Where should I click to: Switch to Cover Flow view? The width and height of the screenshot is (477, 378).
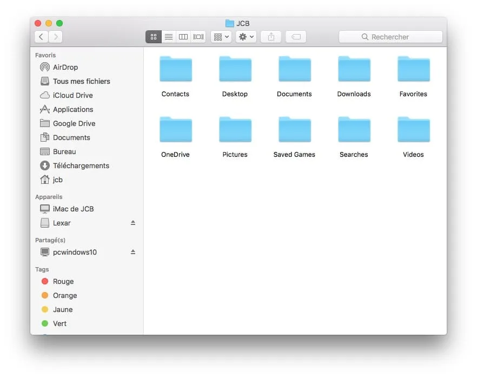point(198,37)
